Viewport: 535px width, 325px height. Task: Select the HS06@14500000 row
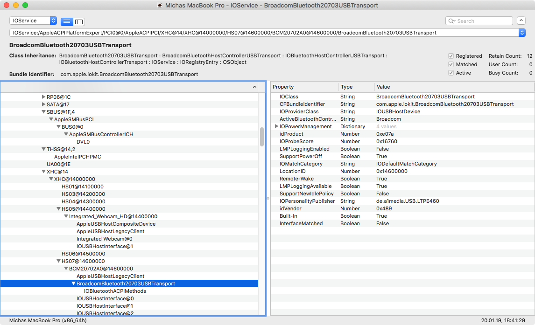tap(129, 254)
